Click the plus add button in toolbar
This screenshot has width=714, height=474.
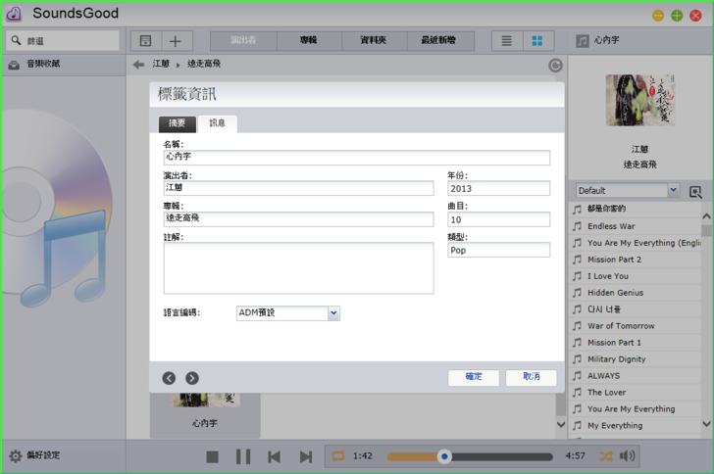pyautogui.click(x=176, y=41)
